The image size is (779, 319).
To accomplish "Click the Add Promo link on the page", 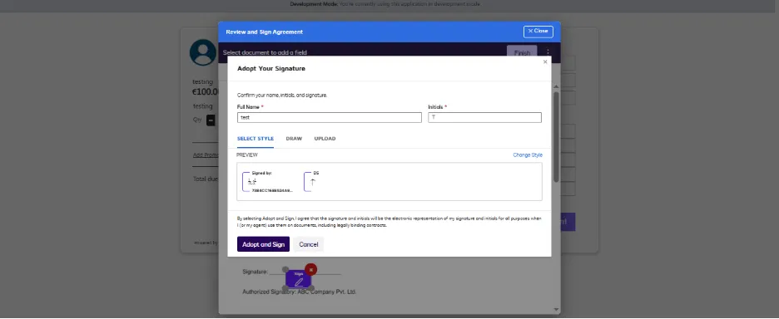I will [x=206, y=155].
